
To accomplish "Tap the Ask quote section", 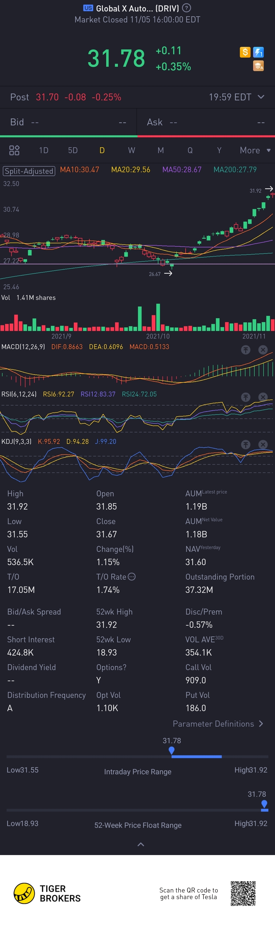I will coord(206,122).
